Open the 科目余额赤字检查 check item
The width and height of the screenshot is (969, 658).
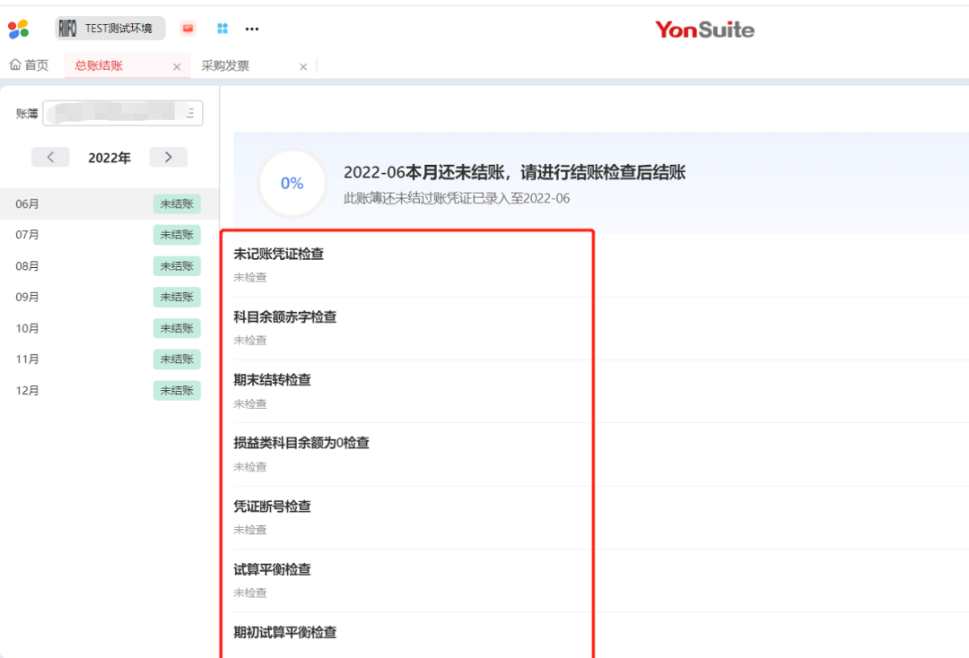(x=285, y=316)
